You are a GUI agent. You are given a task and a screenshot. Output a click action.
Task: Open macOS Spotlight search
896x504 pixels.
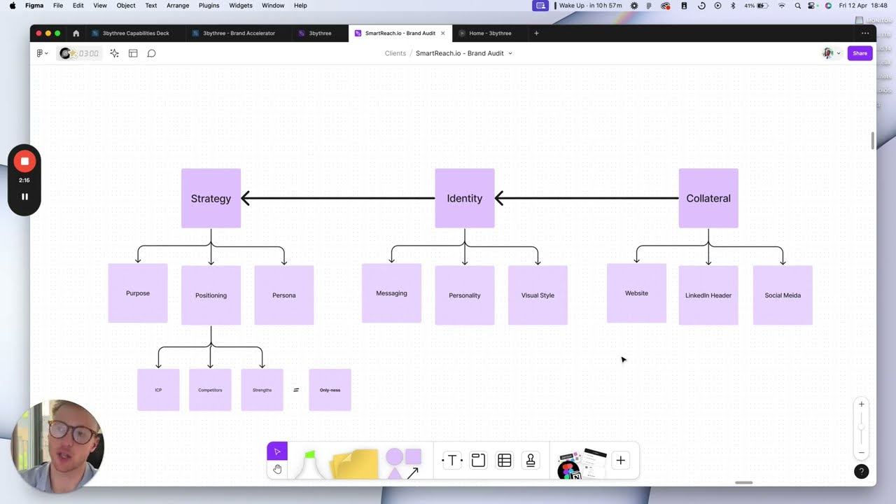pyautogui.click(x=798, y=5)
